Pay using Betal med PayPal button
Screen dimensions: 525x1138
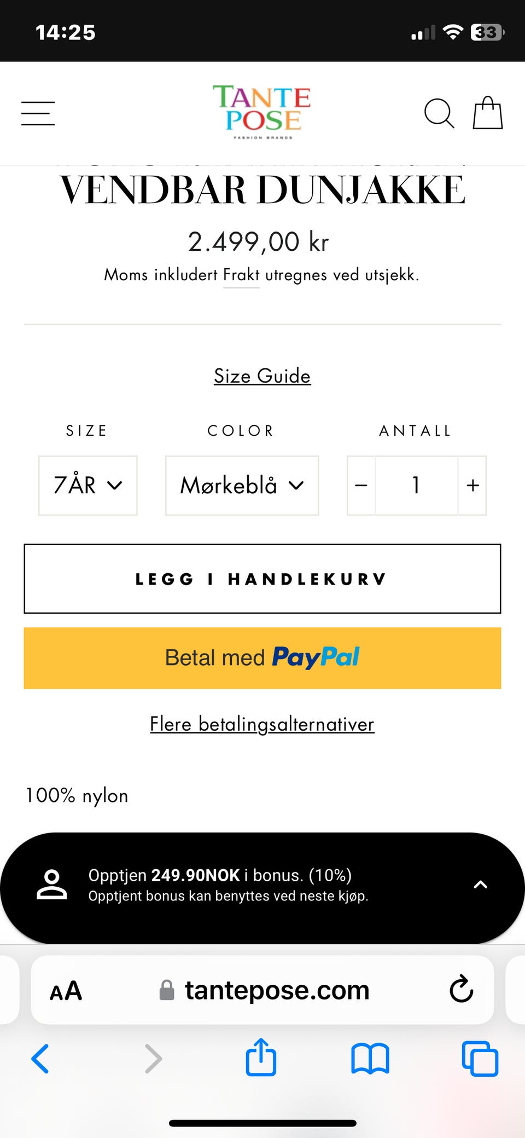(262, 658)
